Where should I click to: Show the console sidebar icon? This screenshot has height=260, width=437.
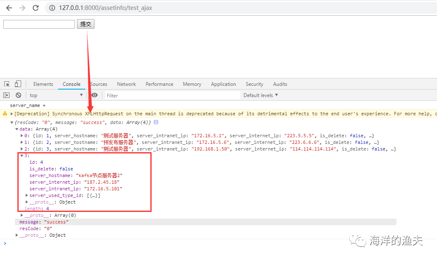[6, 95]
